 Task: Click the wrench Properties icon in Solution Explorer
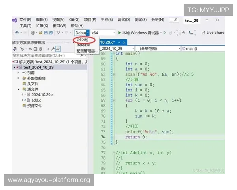(53, 49)
